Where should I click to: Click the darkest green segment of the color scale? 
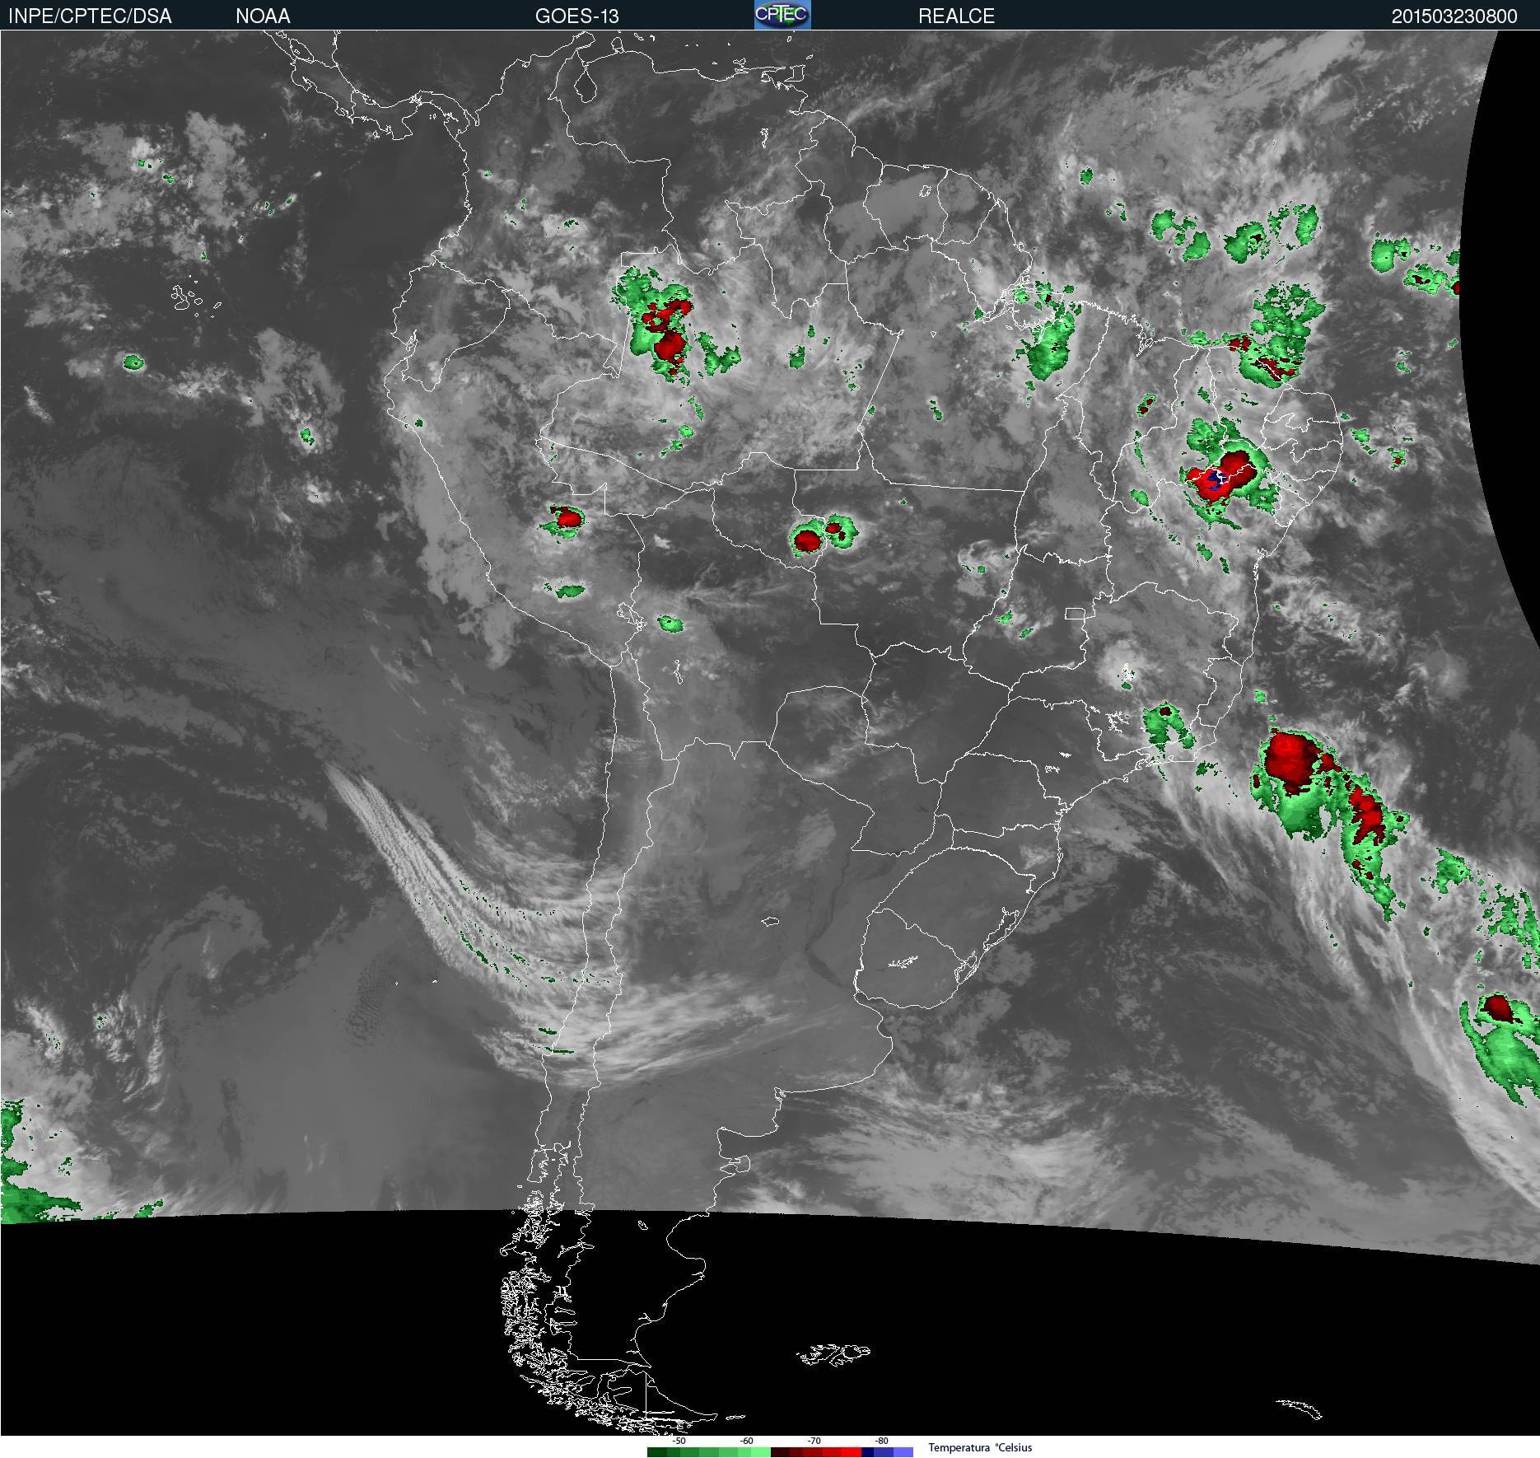click(x=657, y=1452)
